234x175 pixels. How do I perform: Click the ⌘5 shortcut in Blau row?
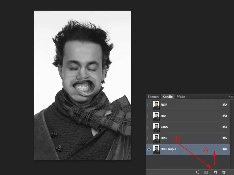coord(225,138)
